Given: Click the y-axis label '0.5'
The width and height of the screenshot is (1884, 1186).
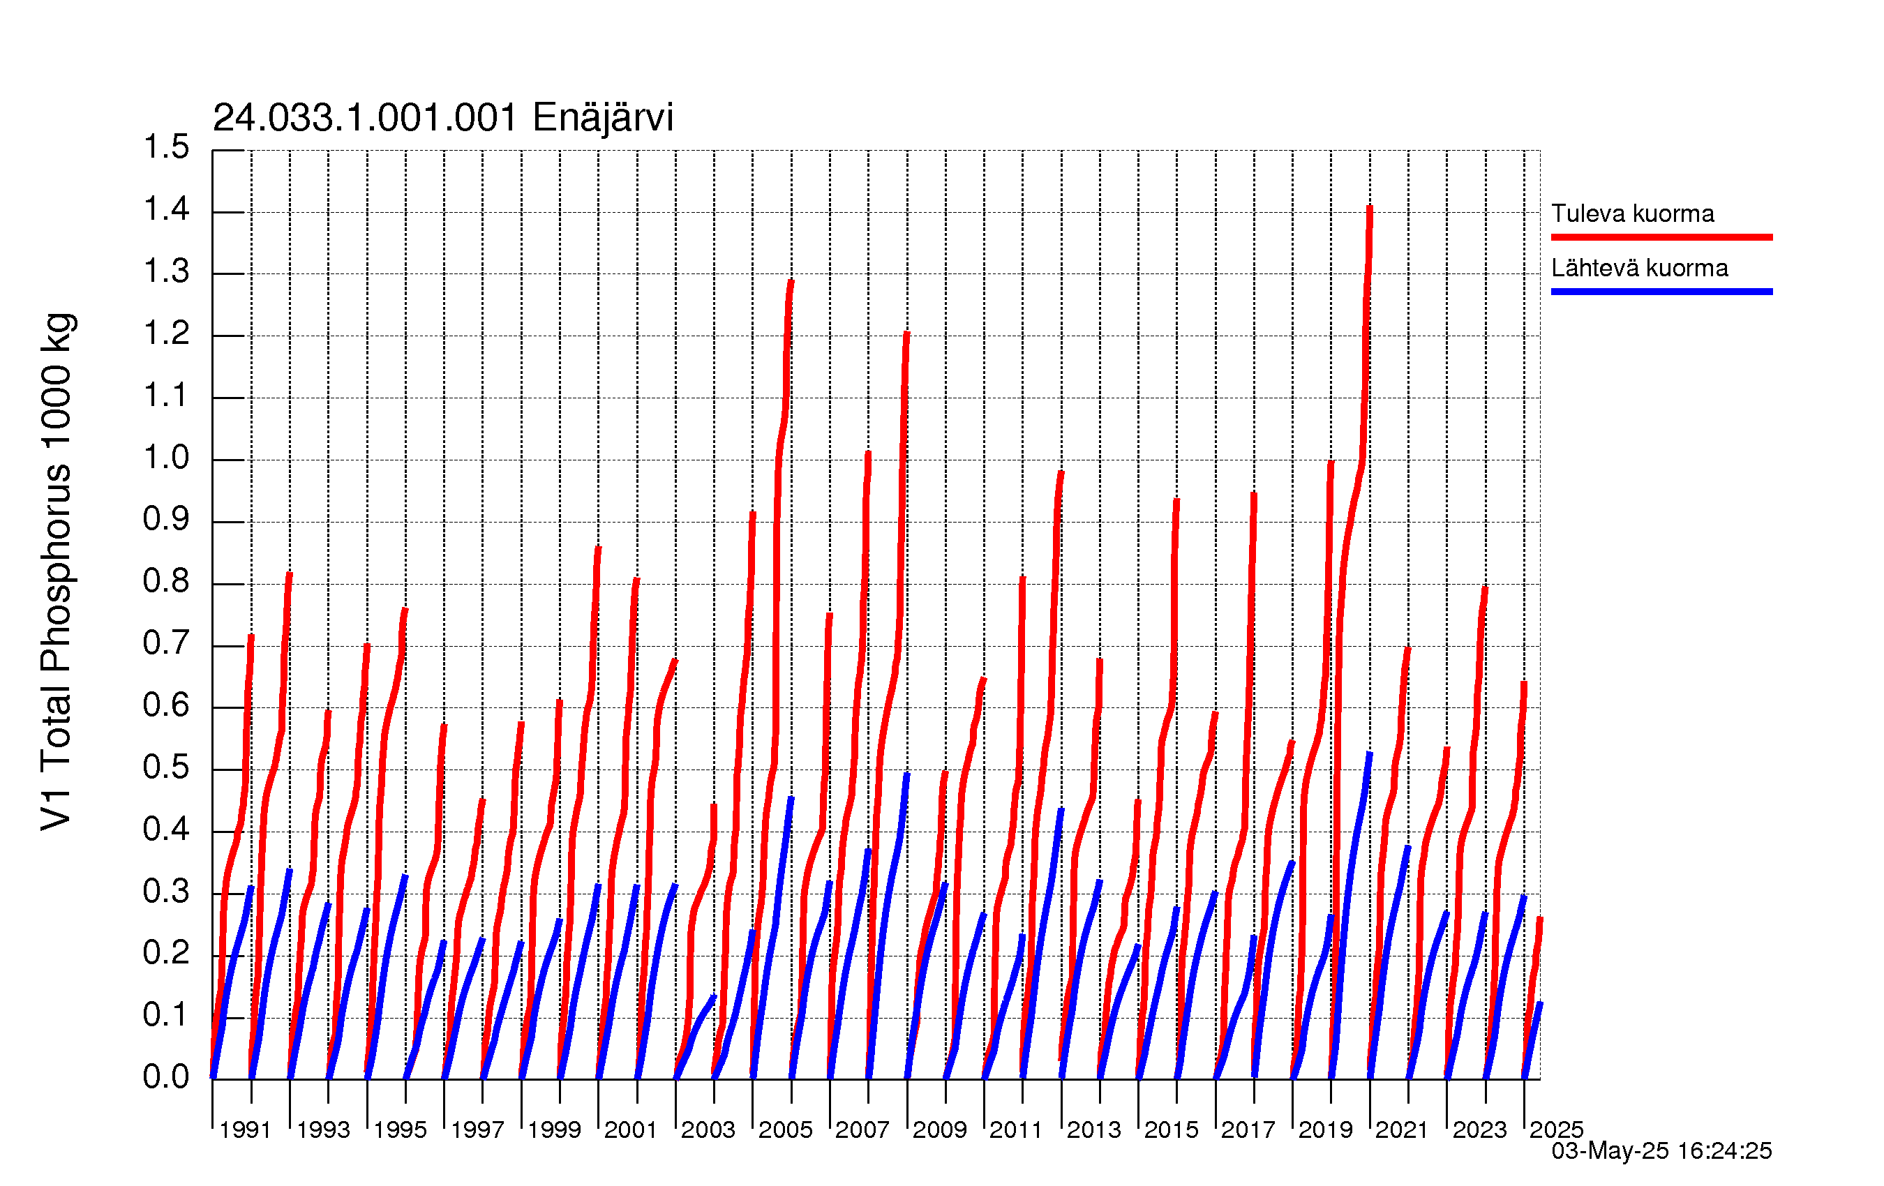Looking at the screenshot, I should [166, 767].
